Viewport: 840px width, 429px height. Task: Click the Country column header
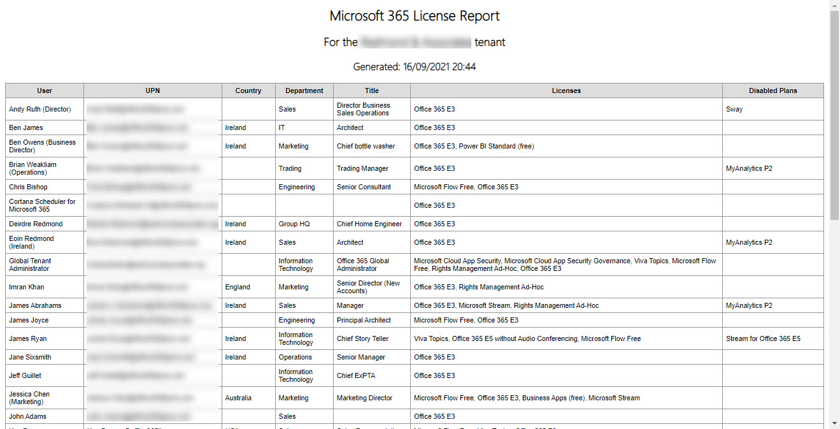click(x=248, y=90)
